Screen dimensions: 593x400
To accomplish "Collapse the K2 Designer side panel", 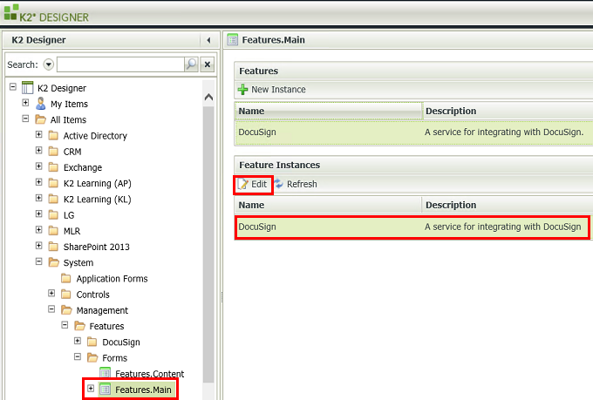I will coord(208,40).
